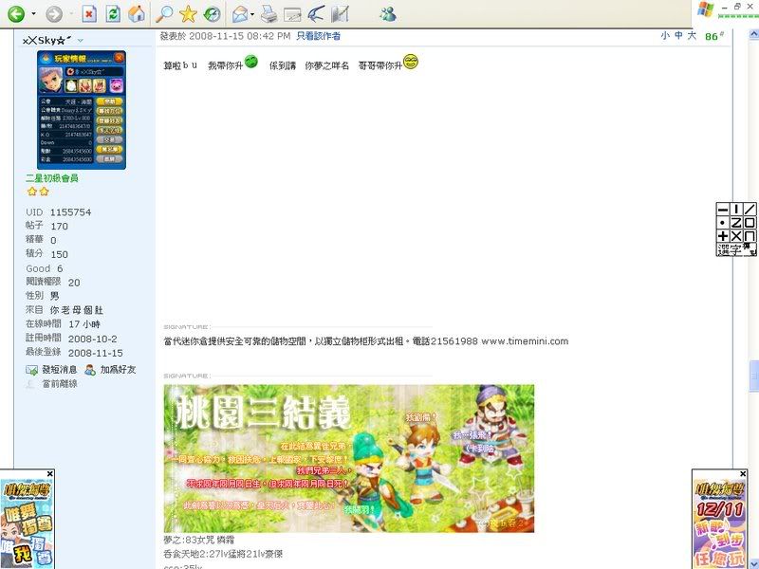Image resolution: width=759 pixels, height=569 pixels.
Task: Select the horizontal stroke 一 on IME pad
Action: coord(723,209)
